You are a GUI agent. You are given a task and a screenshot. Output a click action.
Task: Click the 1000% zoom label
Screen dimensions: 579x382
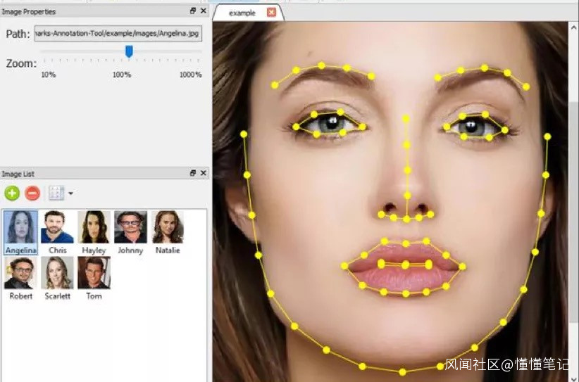[191, 75]
